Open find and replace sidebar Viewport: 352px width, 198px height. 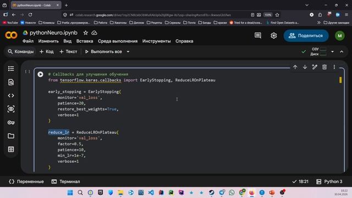11,82
